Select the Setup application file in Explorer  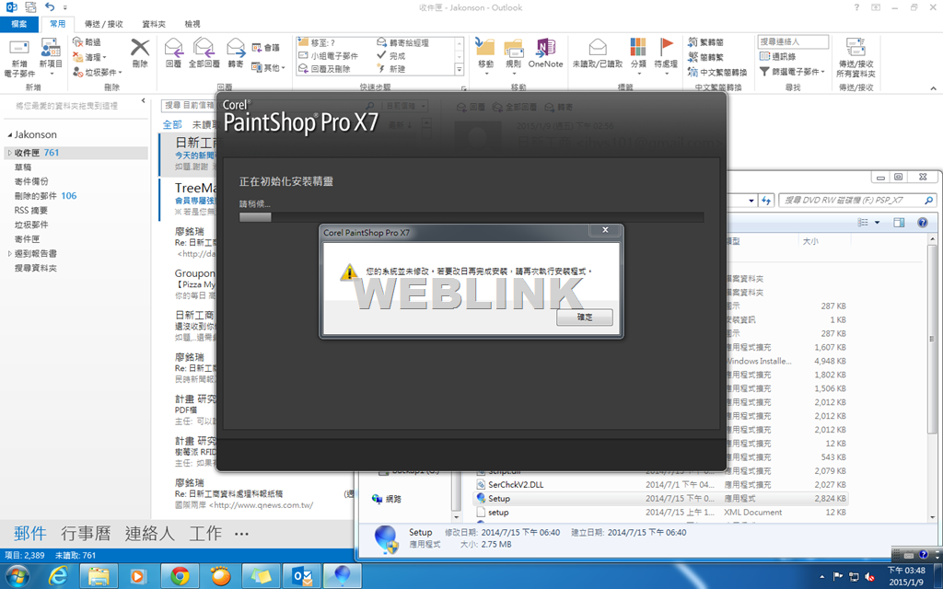pos(498,498)
